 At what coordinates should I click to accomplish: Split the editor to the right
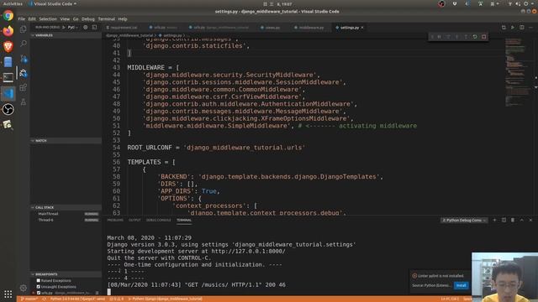point(521,28)
